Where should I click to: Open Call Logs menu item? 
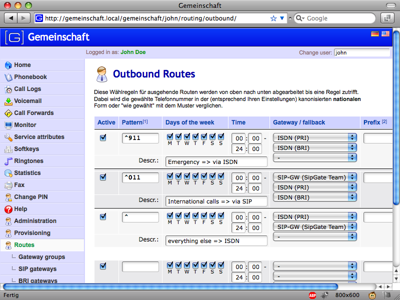pos(42,89)
